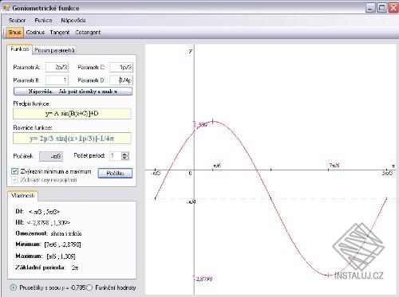
Task: Open the Soubor menu
Action: (x=17, y=20)
